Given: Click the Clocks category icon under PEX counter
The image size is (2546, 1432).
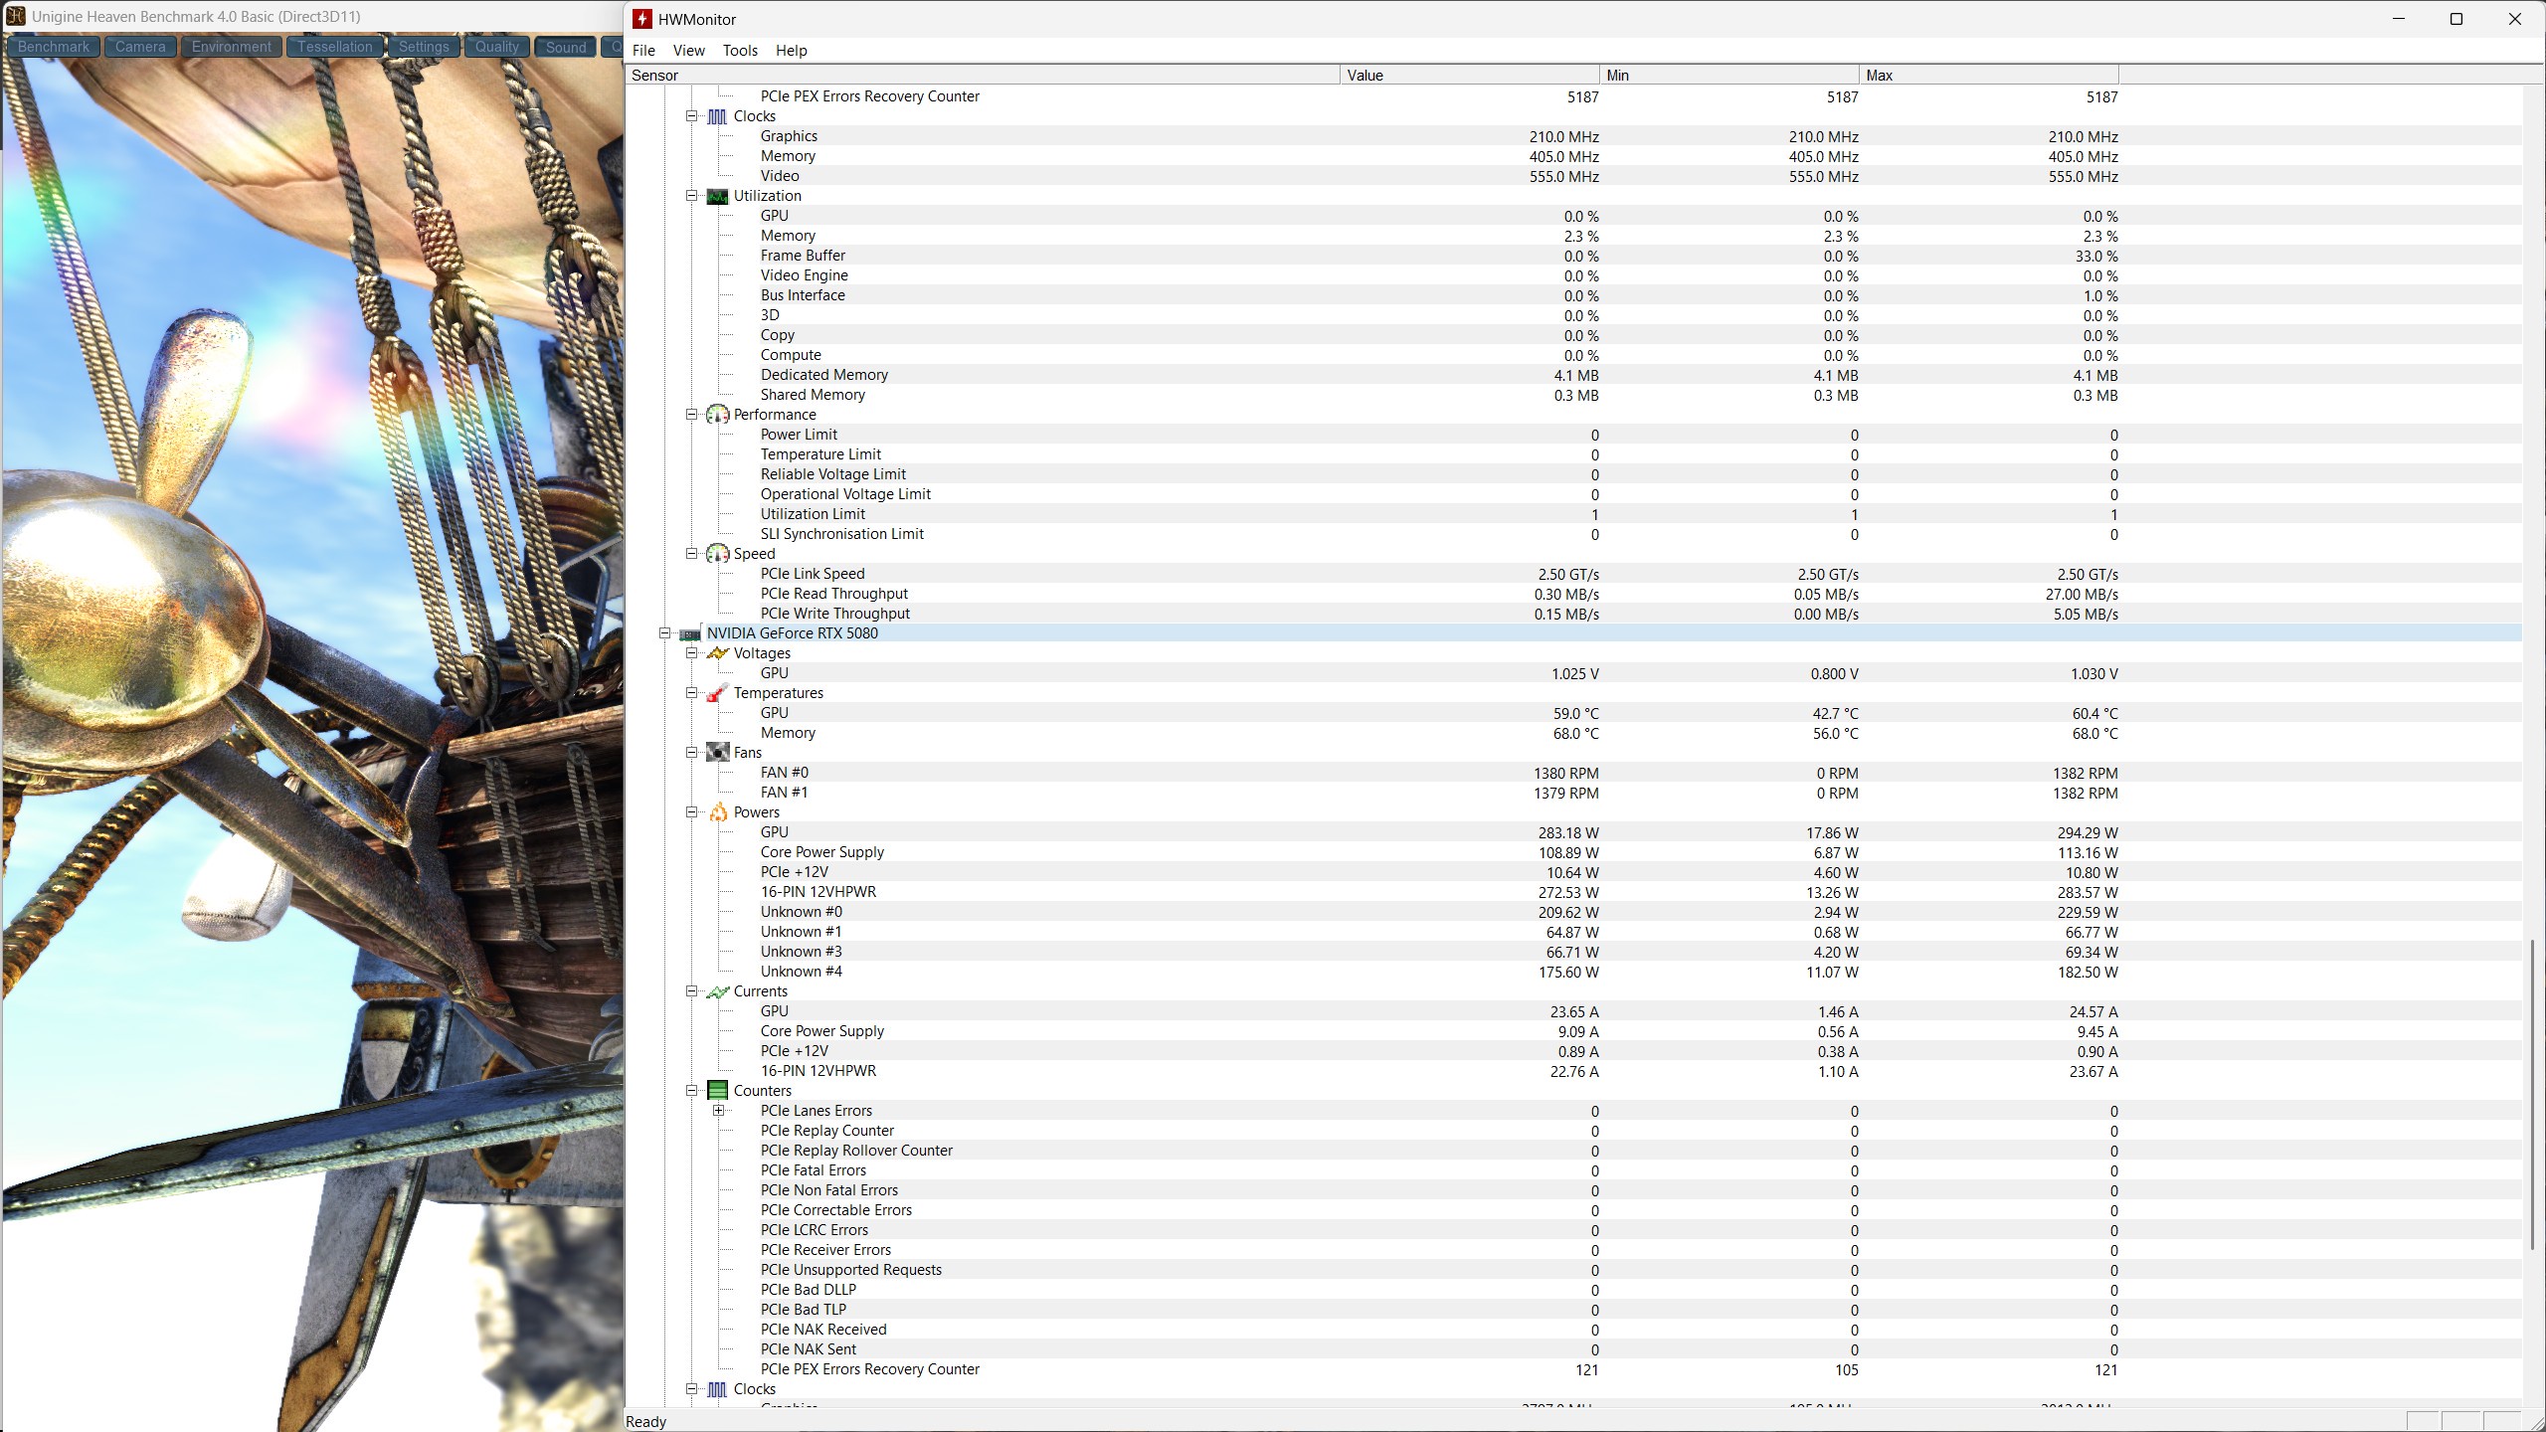Looking at the screenshot, I should pyautogui.click(x=717, y=116).
